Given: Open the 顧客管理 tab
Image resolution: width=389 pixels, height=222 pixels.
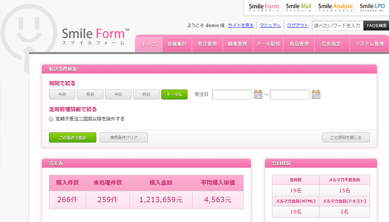Looking at the screenshot, I should [238, 44].
